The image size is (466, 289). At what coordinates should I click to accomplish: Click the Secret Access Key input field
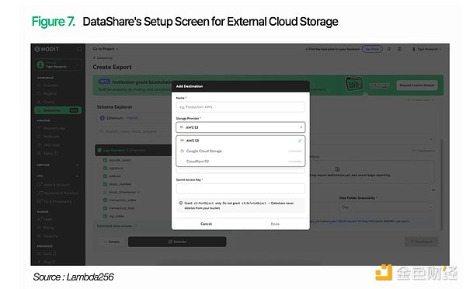(x=241, y=189)
